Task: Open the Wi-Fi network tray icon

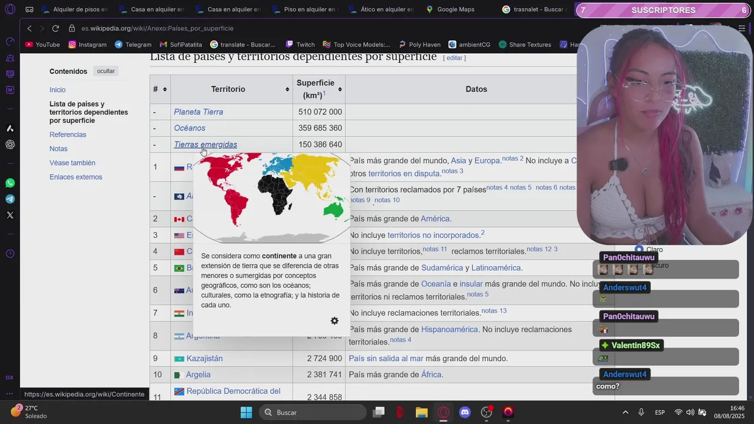Action: coord(679,412)
